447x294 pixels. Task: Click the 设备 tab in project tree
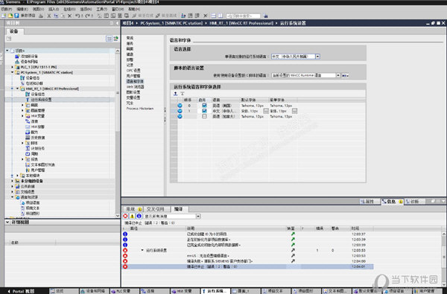14,31
